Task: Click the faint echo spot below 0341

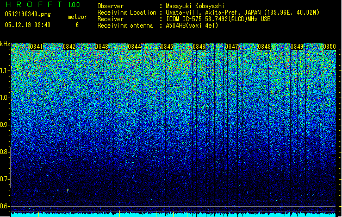Action: 36,190
